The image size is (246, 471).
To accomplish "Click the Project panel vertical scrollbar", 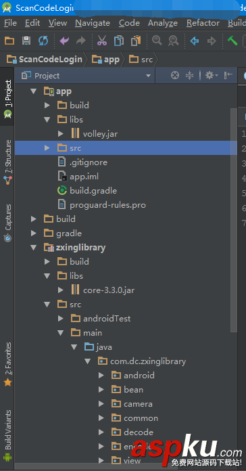I will pyautogui.click(x=234, y=220).
